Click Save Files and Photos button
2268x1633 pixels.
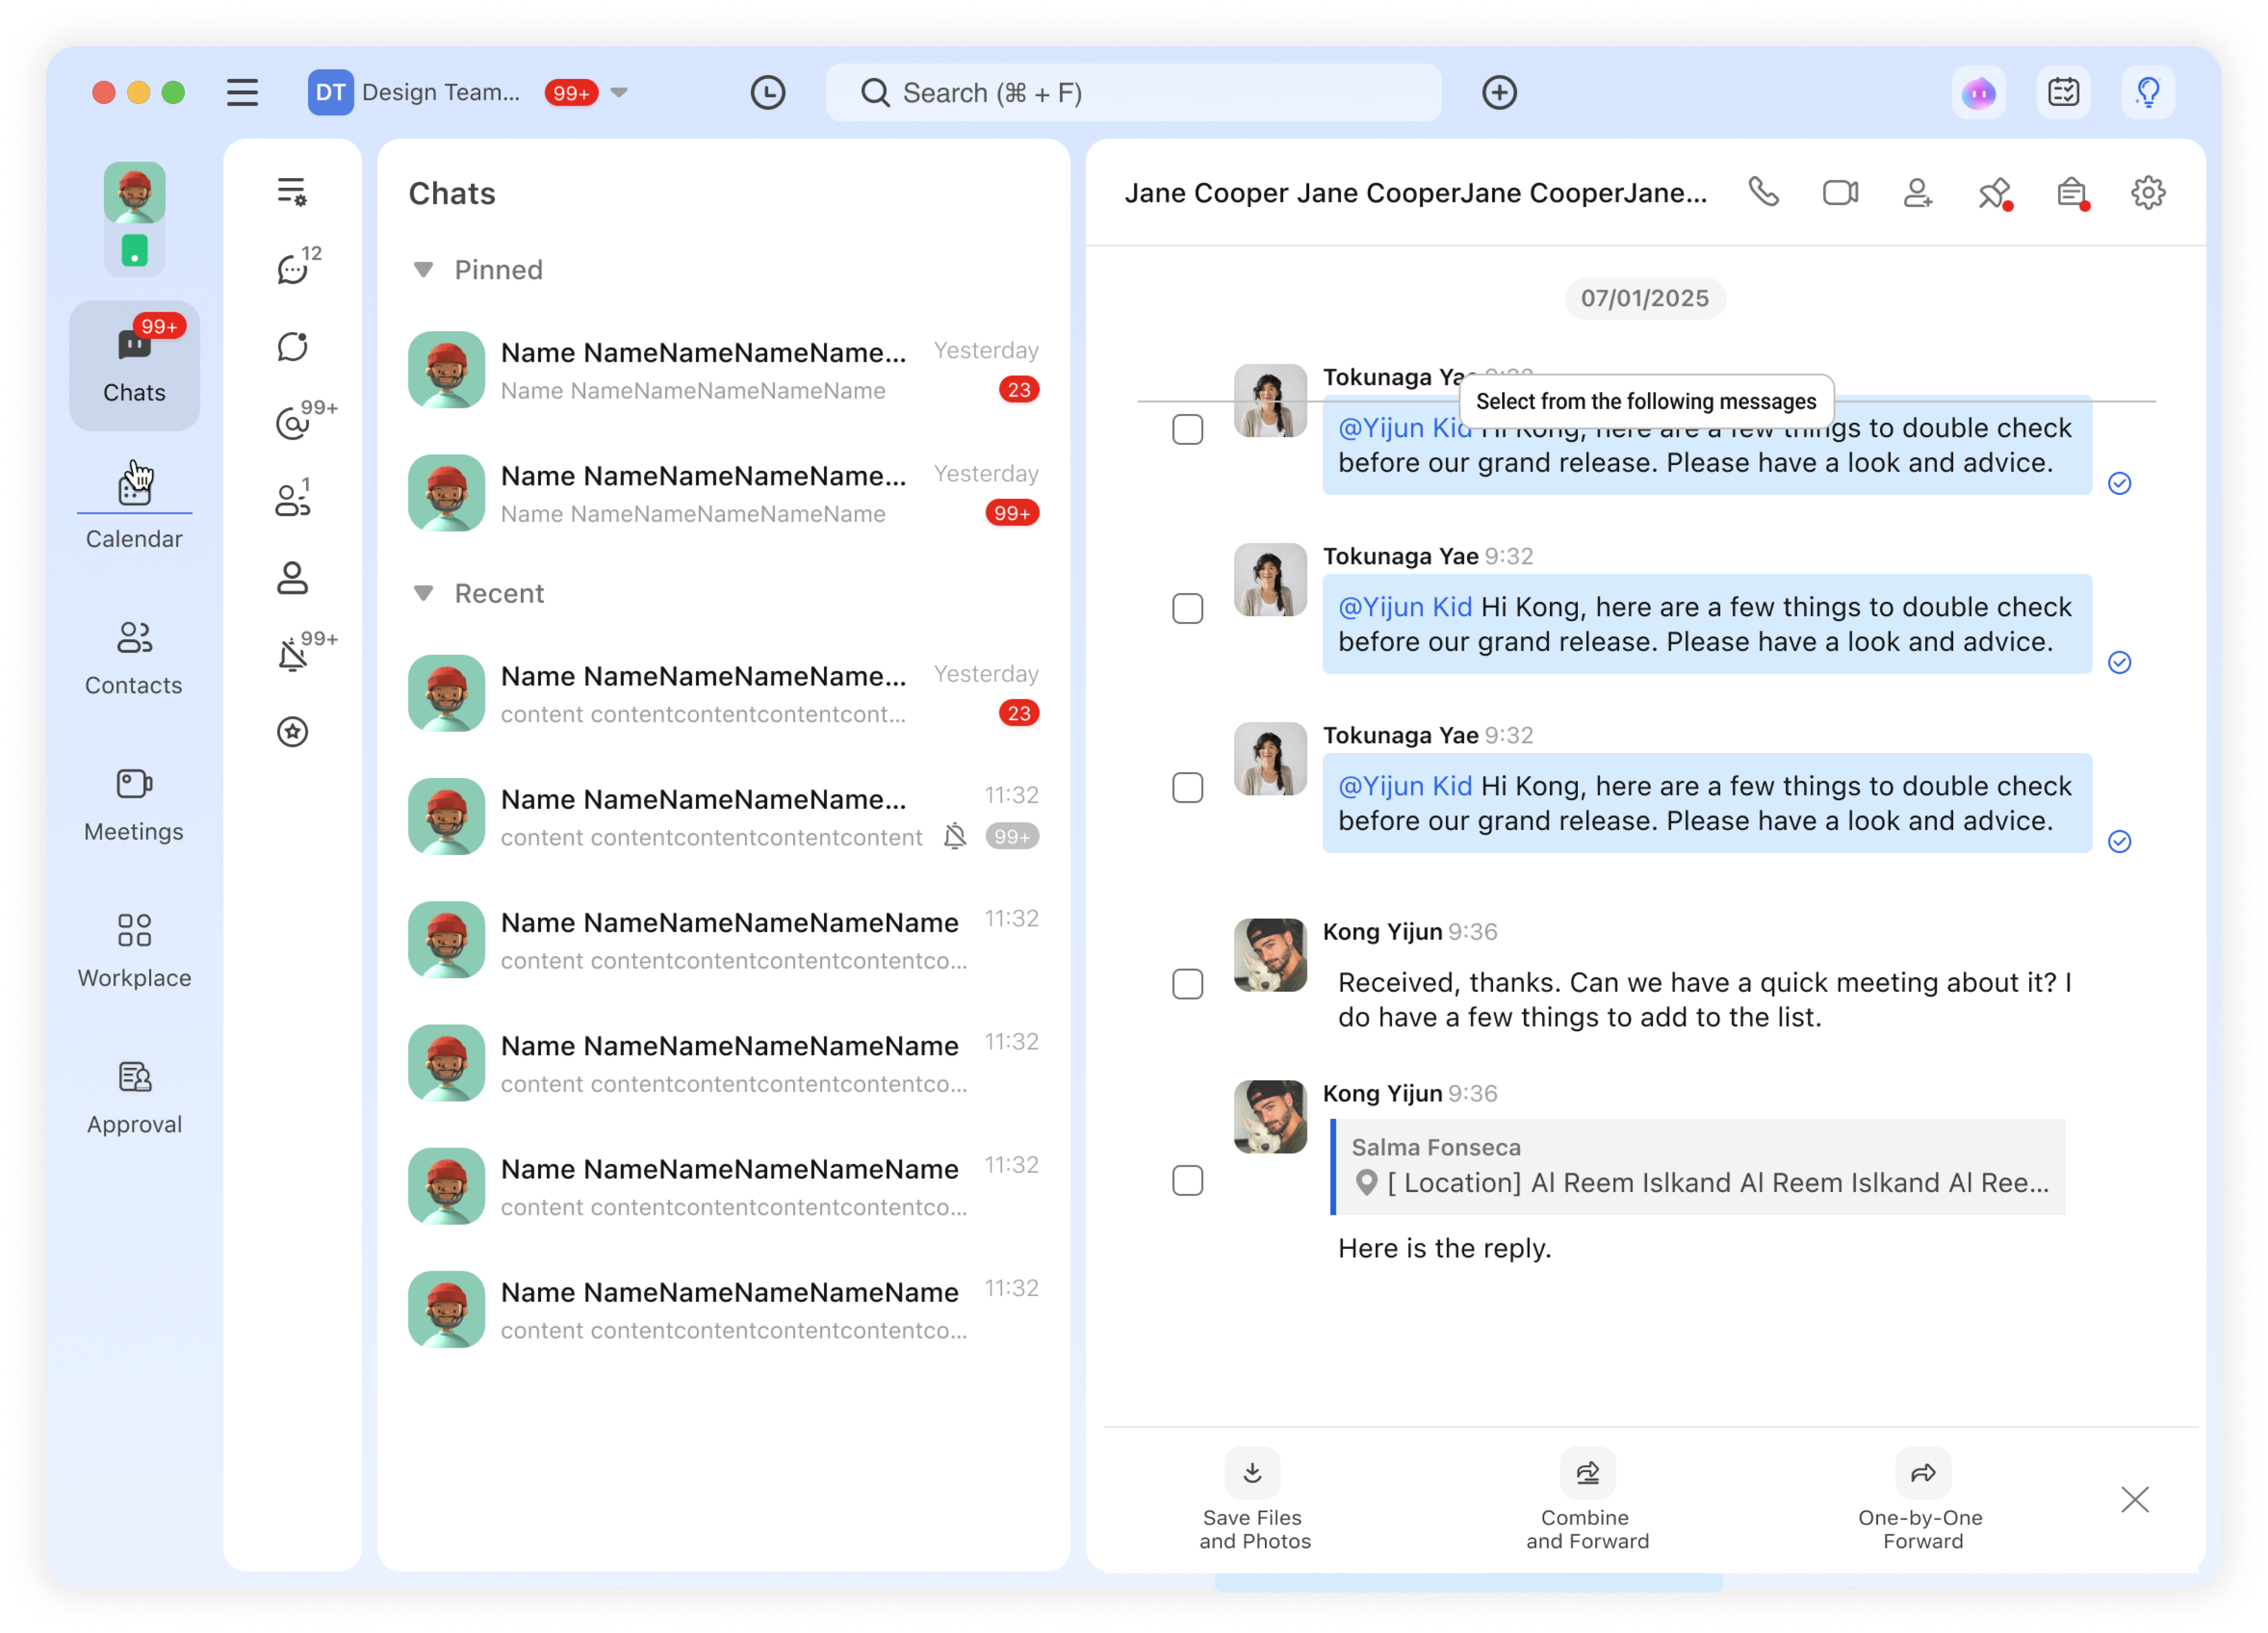(1254, 1498)
